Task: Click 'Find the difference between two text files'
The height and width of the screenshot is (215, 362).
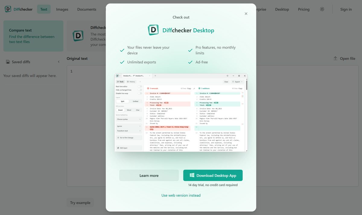Action: coord(32,39)
